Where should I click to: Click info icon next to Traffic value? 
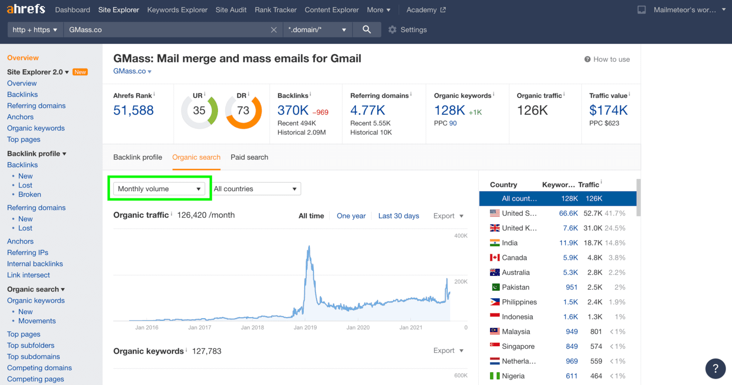coord(629,94)
